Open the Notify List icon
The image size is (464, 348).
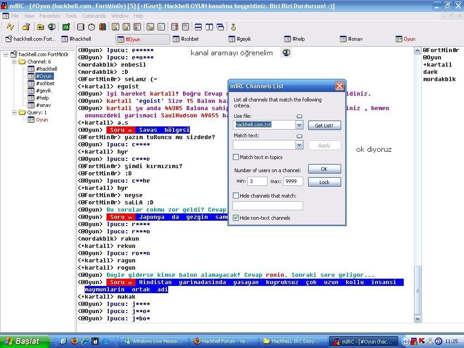174,27
